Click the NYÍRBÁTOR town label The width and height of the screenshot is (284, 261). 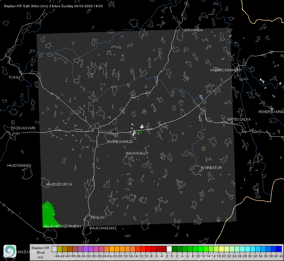point(211,168)
